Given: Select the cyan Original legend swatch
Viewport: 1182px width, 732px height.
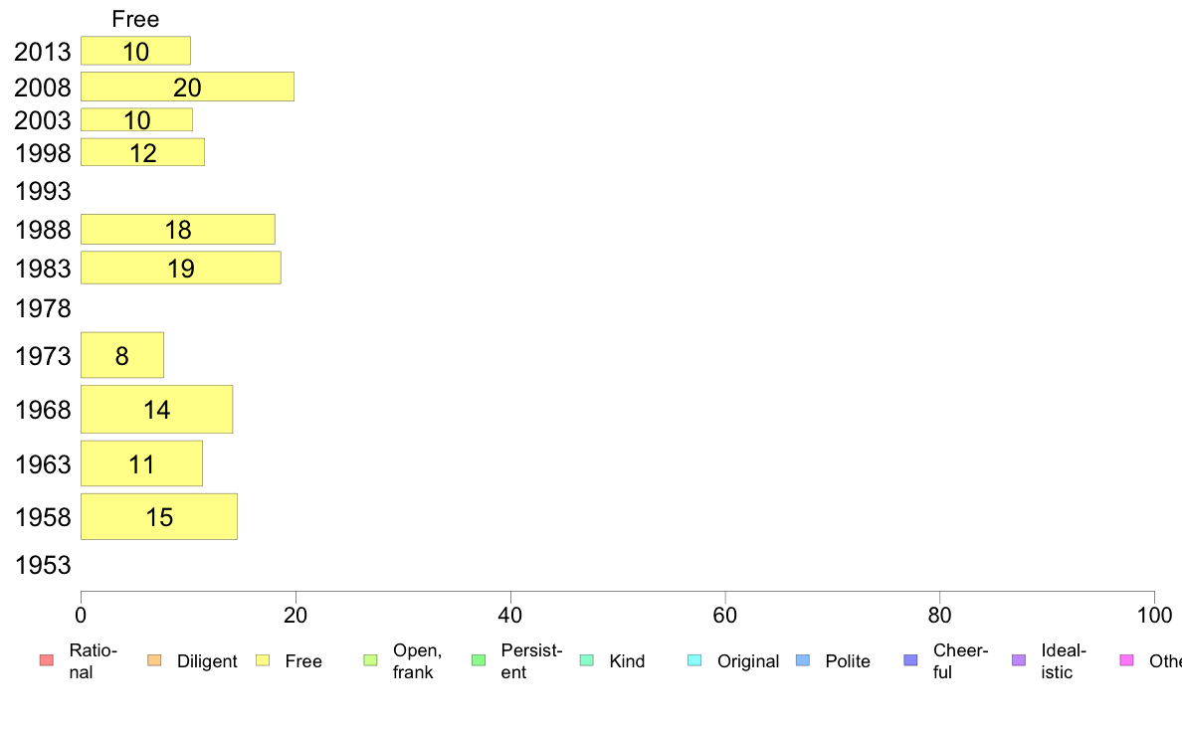Looking at the screenshot, I should [x=694, y=660].
